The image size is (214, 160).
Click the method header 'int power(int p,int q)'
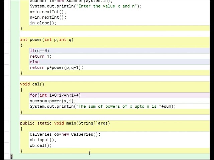[x=47, y=40]
